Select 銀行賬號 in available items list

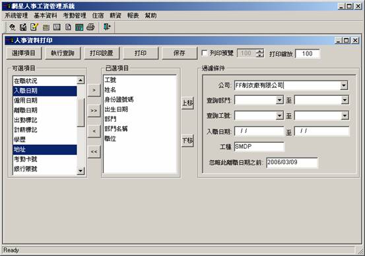(45, 169)
